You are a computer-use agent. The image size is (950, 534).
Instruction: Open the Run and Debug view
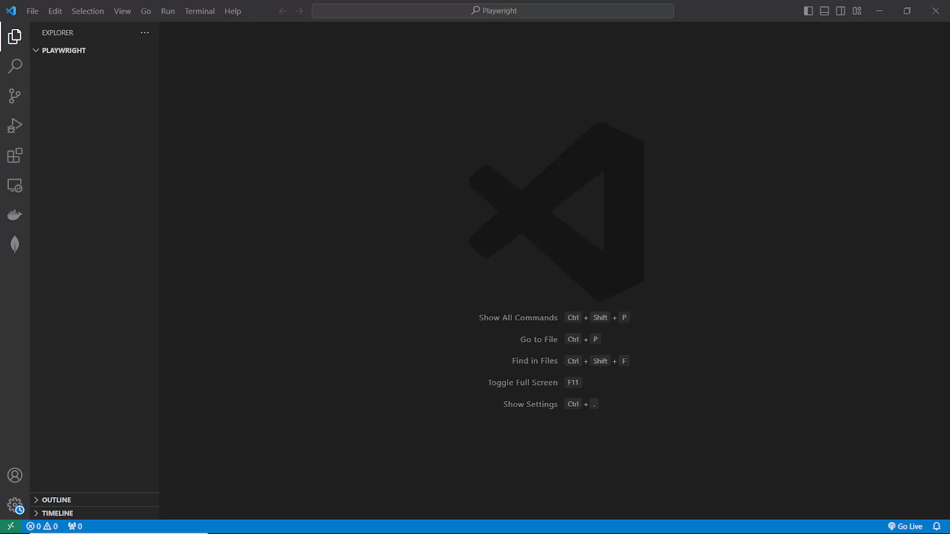coord(15,125)
